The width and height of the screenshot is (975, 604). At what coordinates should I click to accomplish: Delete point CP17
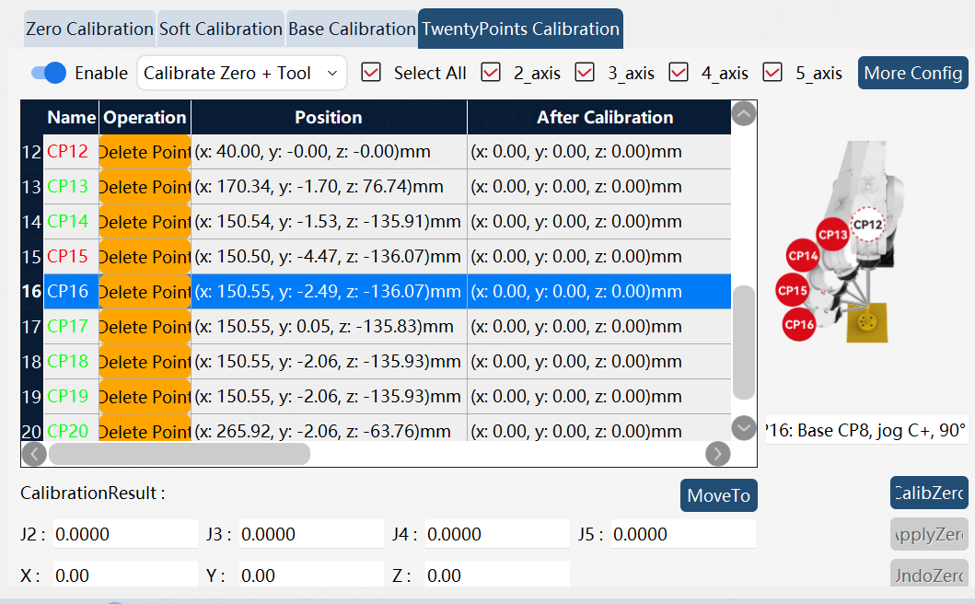(x=145, y=327)
